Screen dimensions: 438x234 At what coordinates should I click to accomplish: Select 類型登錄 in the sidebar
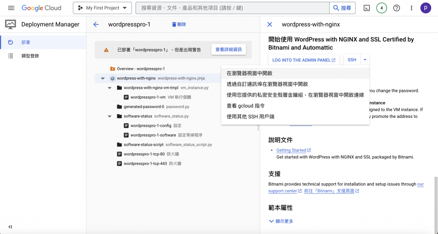(43, 56)
